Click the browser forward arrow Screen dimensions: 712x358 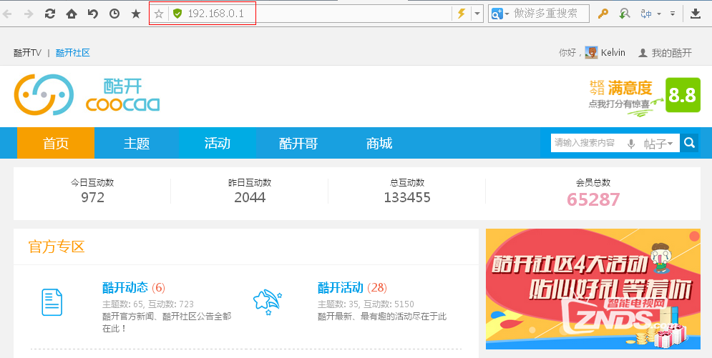point(29,14)
